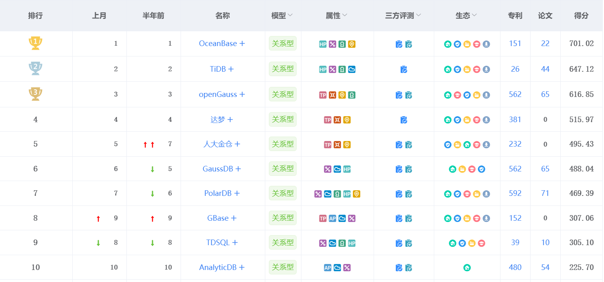Open the 生态 column filter dropdown
Image resolution: width=604 pixels, height=282 pixels.
pyautogui.click(x=474, y=16)
